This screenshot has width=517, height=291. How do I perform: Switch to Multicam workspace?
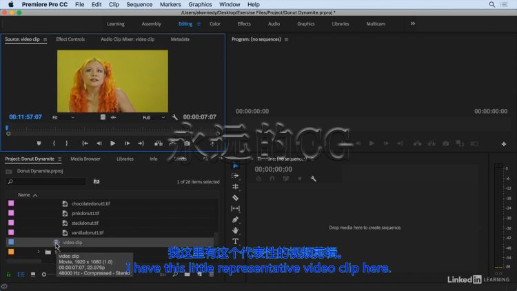tap(376, 23)
